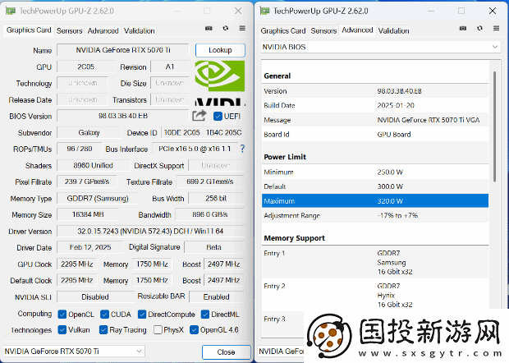Viewport: 509px width, 363px height.
Task: Toggle the Ray Tracing checkbox
Action: click(103, 330)
